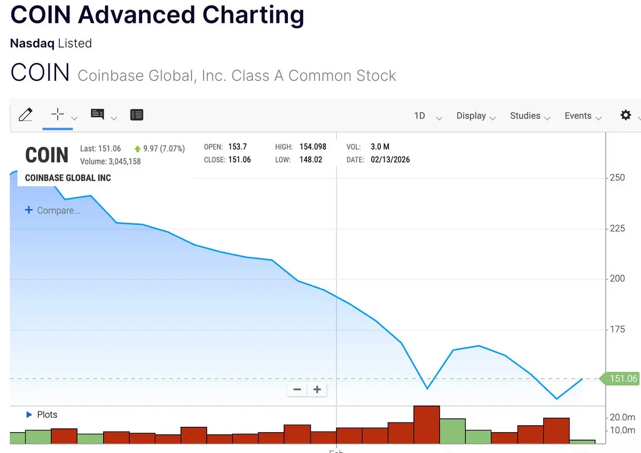The width and height of the screenshot is (641, 453).
Task: Click the DATE value 02/13/2026
Action: [390, 159]
